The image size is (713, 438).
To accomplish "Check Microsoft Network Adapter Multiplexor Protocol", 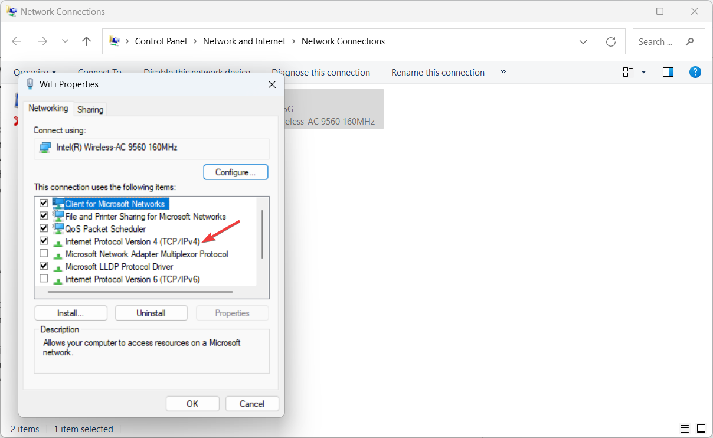I will pos(44,254).
